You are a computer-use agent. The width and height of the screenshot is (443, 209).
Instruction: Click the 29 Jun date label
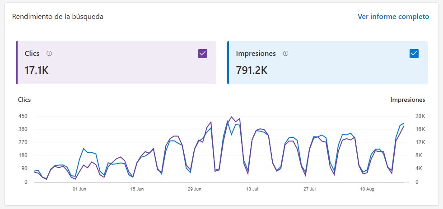pos(194,189)
